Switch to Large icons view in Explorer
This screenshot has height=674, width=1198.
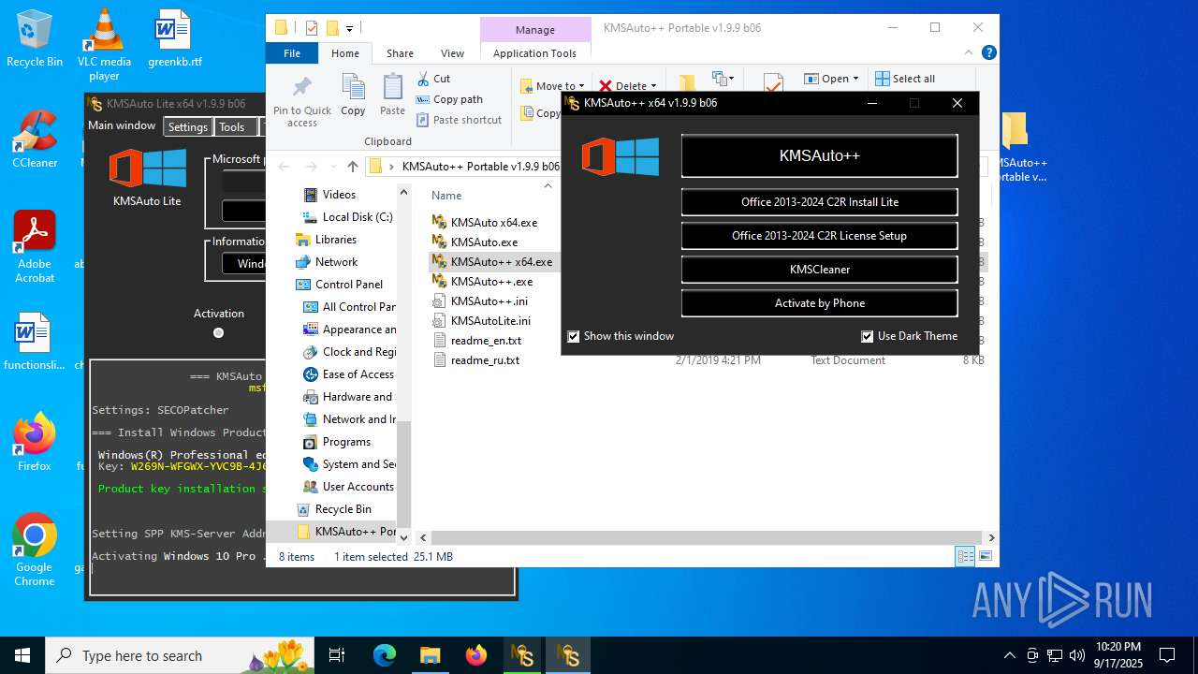click(x=984, y=556)
